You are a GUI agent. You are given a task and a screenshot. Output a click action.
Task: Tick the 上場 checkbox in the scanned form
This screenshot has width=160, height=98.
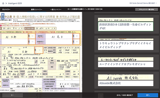pyautogui.click(x=41, y=61)
